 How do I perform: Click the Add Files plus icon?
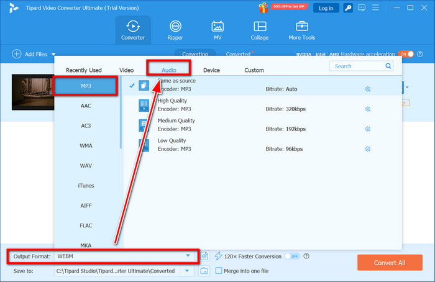[x=17, y=54]
